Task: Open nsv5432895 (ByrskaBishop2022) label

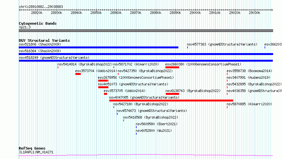Action: coord(254,84)
